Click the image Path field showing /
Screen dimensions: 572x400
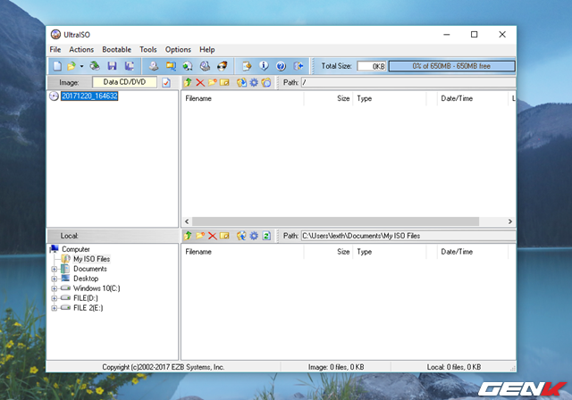[408, 82]
